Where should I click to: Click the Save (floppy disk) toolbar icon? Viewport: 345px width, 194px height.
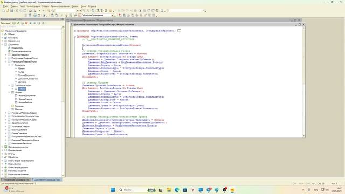pyautogui.click(x=12, y=11)
